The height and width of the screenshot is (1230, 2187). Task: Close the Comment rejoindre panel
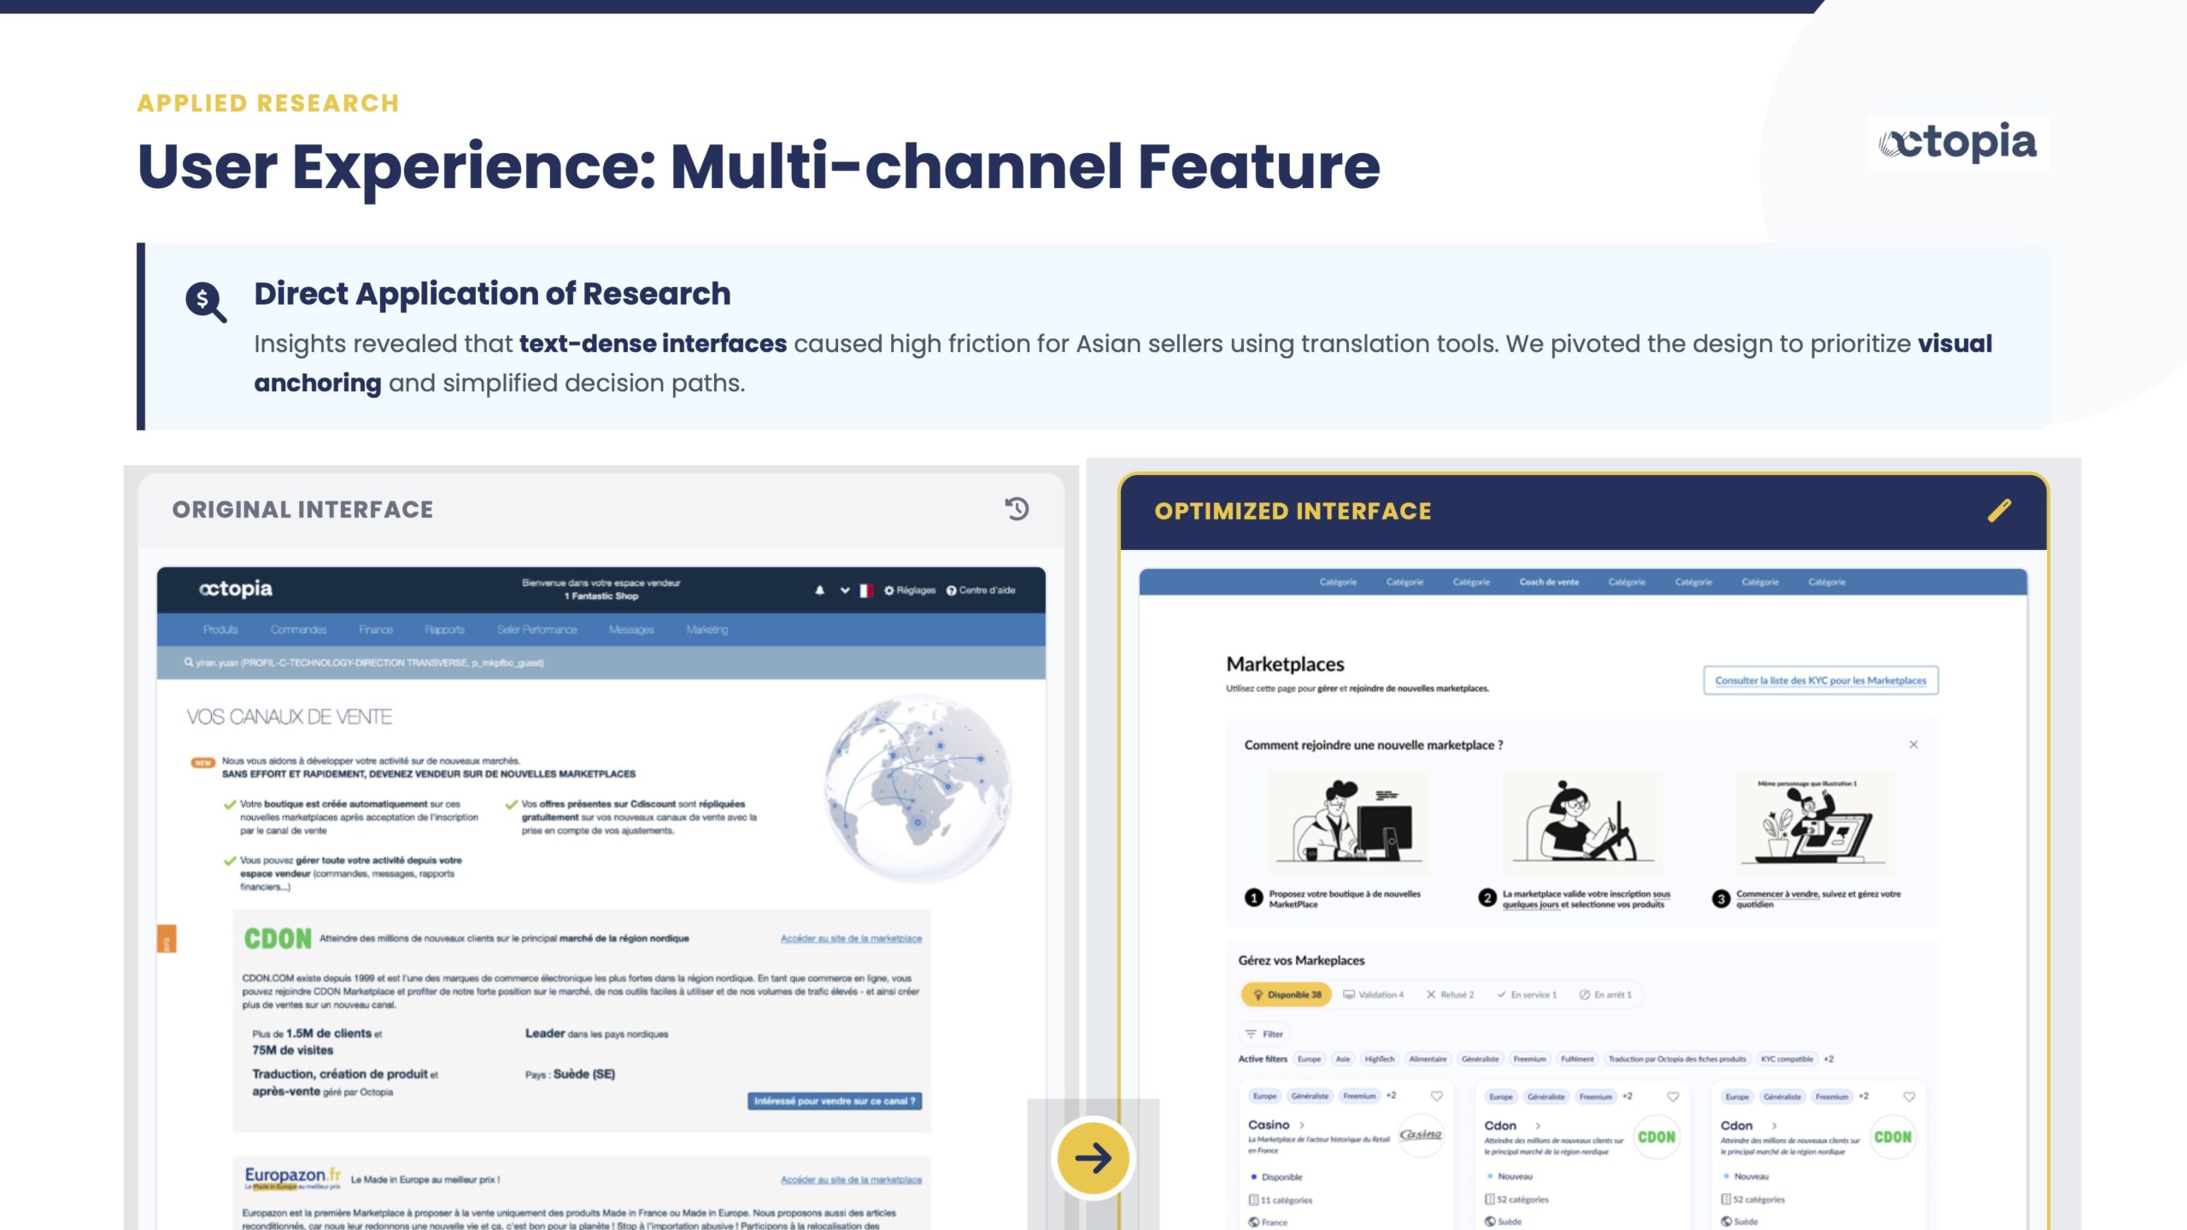1914,745
